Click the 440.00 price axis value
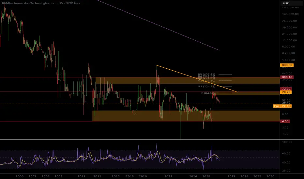This screenshot has height=179, width=304. click(287, 74)
